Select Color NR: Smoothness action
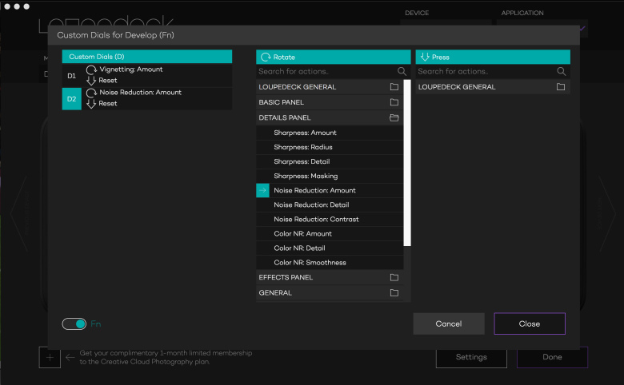This screenshot has height=385, width=624. (x=330, y=263)
